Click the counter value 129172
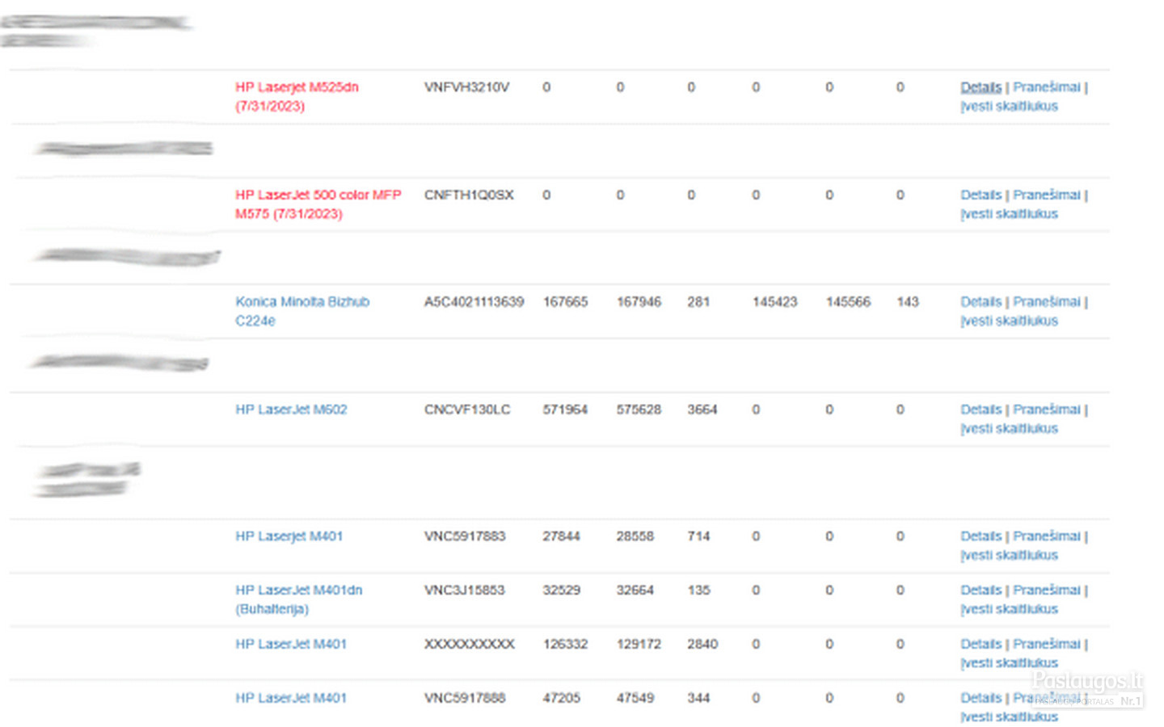 (x=639, y=644)
